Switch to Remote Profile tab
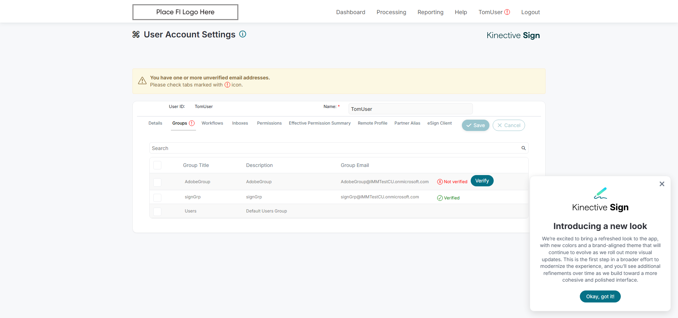Screen dimensions: 678x318 click(373, 123)
